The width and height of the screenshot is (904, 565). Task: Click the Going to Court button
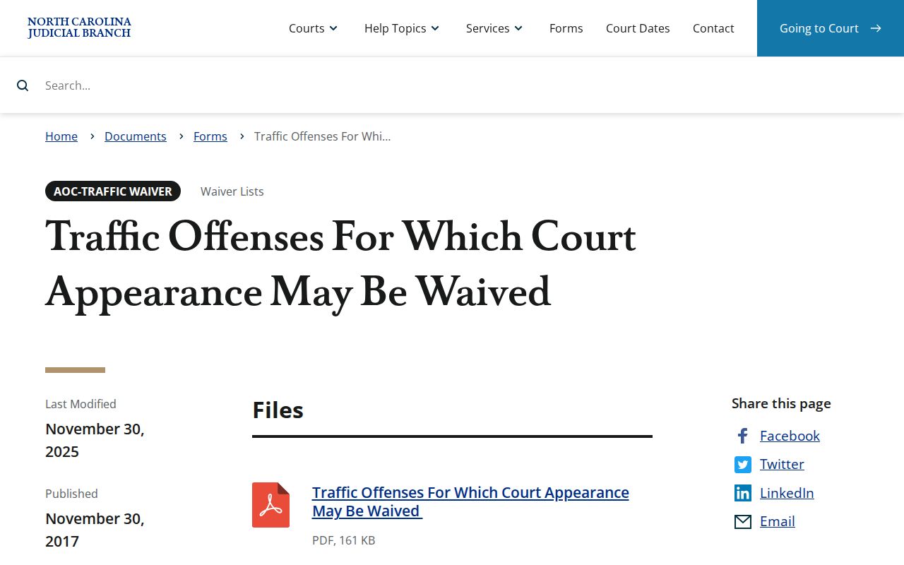831,28
